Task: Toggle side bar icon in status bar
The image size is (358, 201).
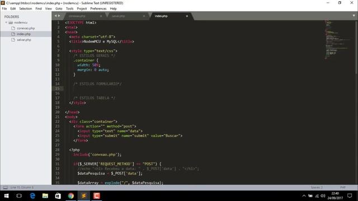Action: (5, 188)
